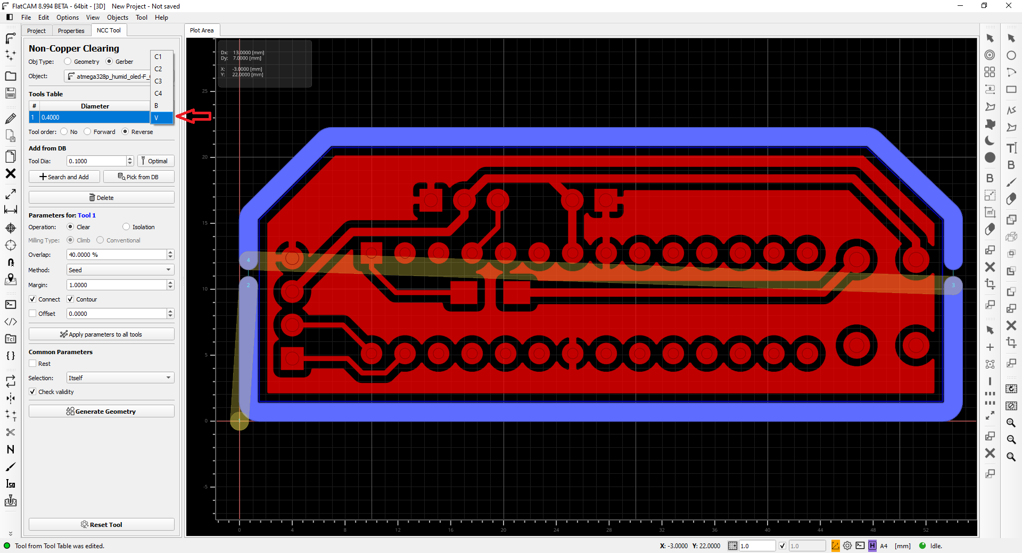Delete object with the left toolbar X icon
Screen dimensions: 1022x553
click(x=11, y=173)
